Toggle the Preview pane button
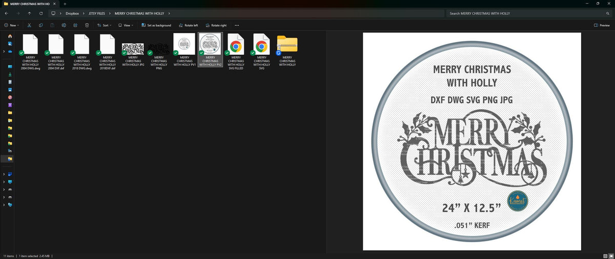 pyautogui.click(x=602, y=25)
